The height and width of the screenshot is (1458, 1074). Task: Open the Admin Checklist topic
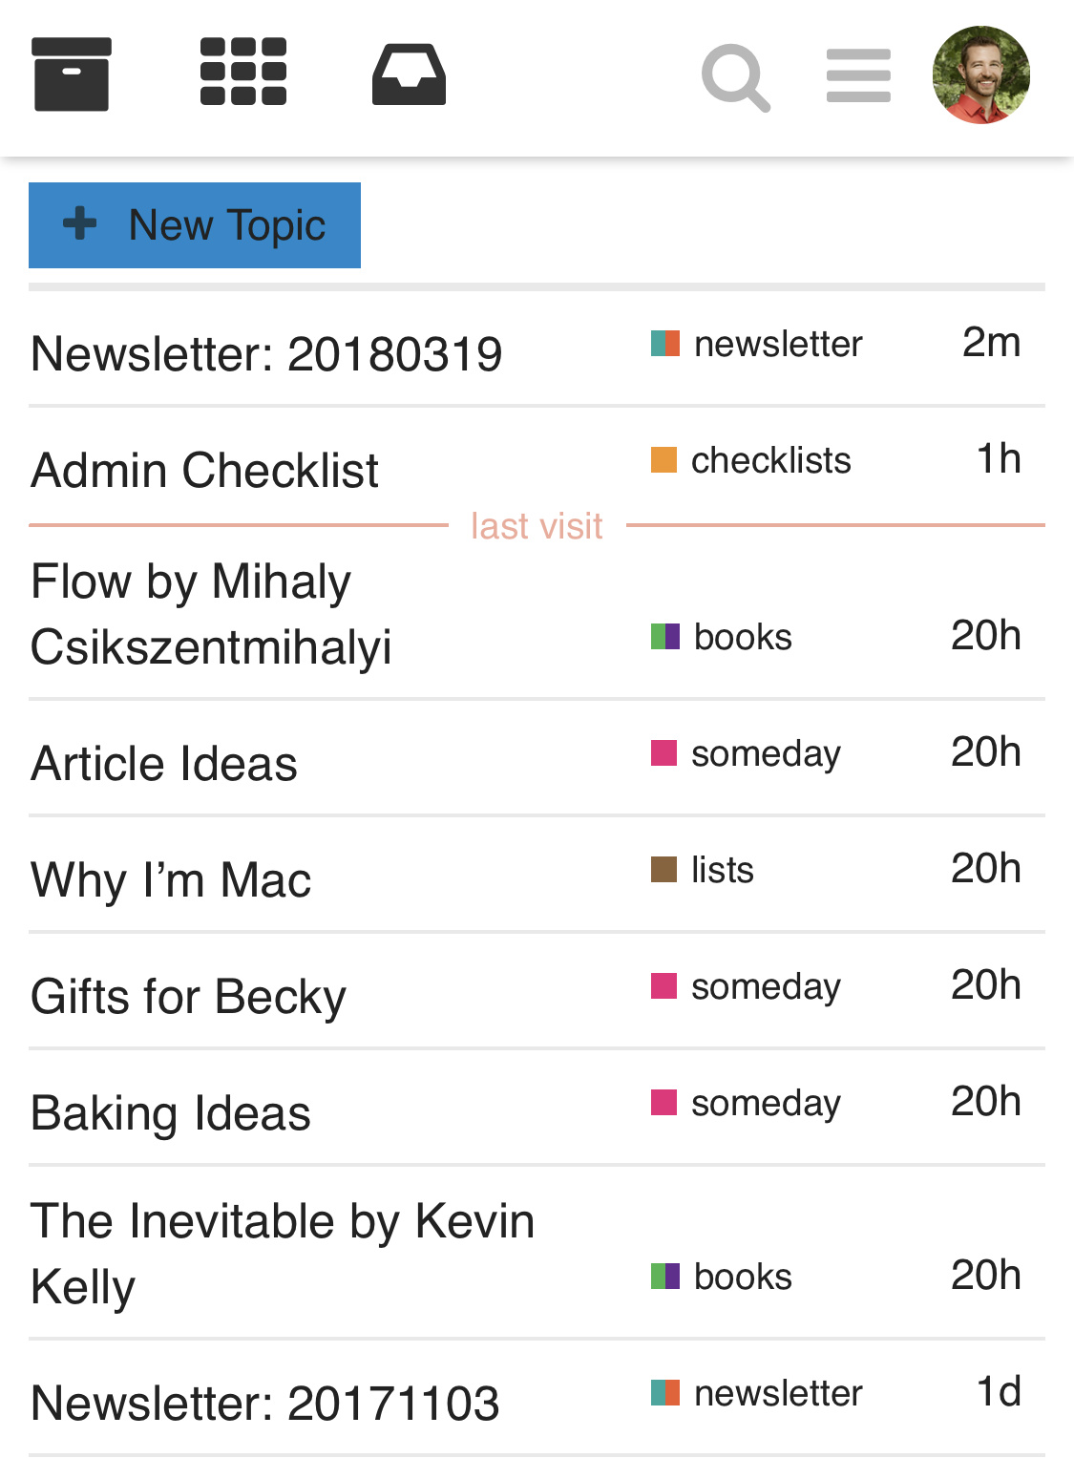click(x=205, y=471)
